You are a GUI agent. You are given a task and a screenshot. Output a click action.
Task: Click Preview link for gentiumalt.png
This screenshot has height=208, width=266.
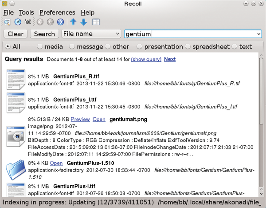80,119
